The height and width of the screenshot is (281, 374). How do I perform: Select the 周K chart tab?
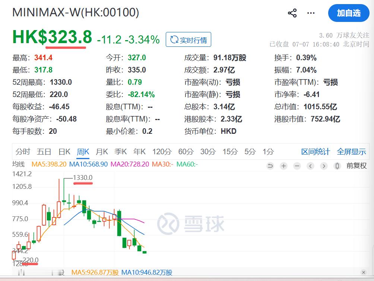click(x=83, y=152)
